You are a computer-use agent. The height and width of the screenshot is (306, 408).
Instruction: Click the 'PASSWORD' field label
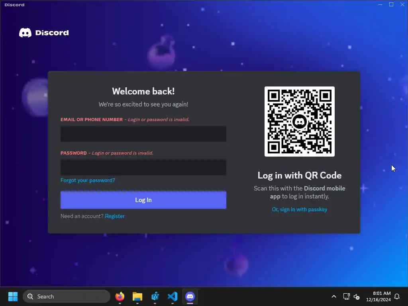click(x=74, y=153)
